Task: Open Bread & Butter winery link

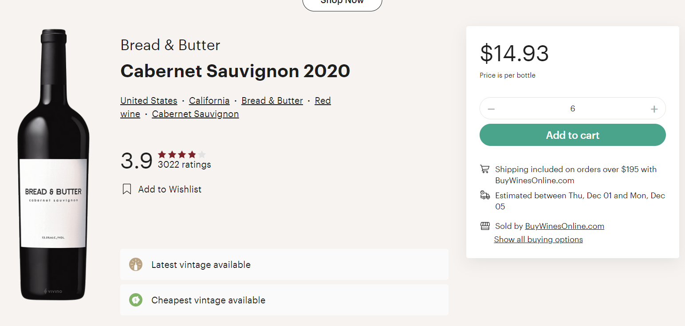Action: (272, 101)
